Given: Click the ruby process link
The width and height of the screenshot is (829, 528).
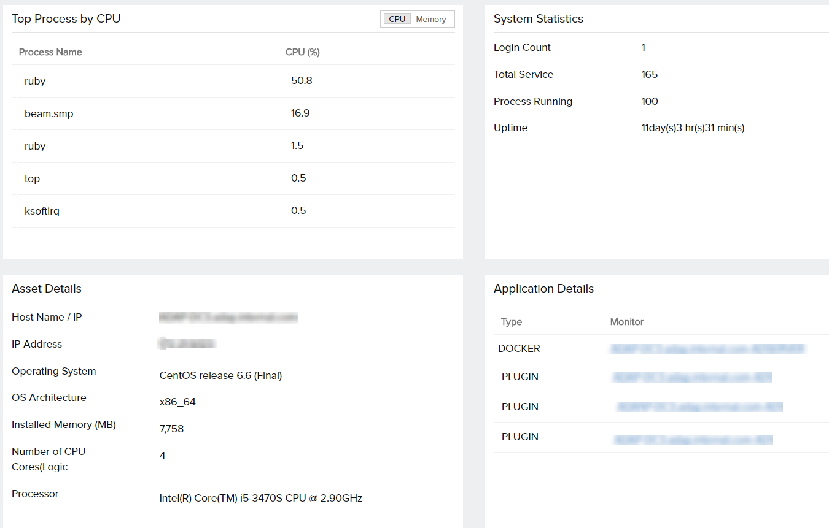Looking at the screenshot, I should [34, 81].
